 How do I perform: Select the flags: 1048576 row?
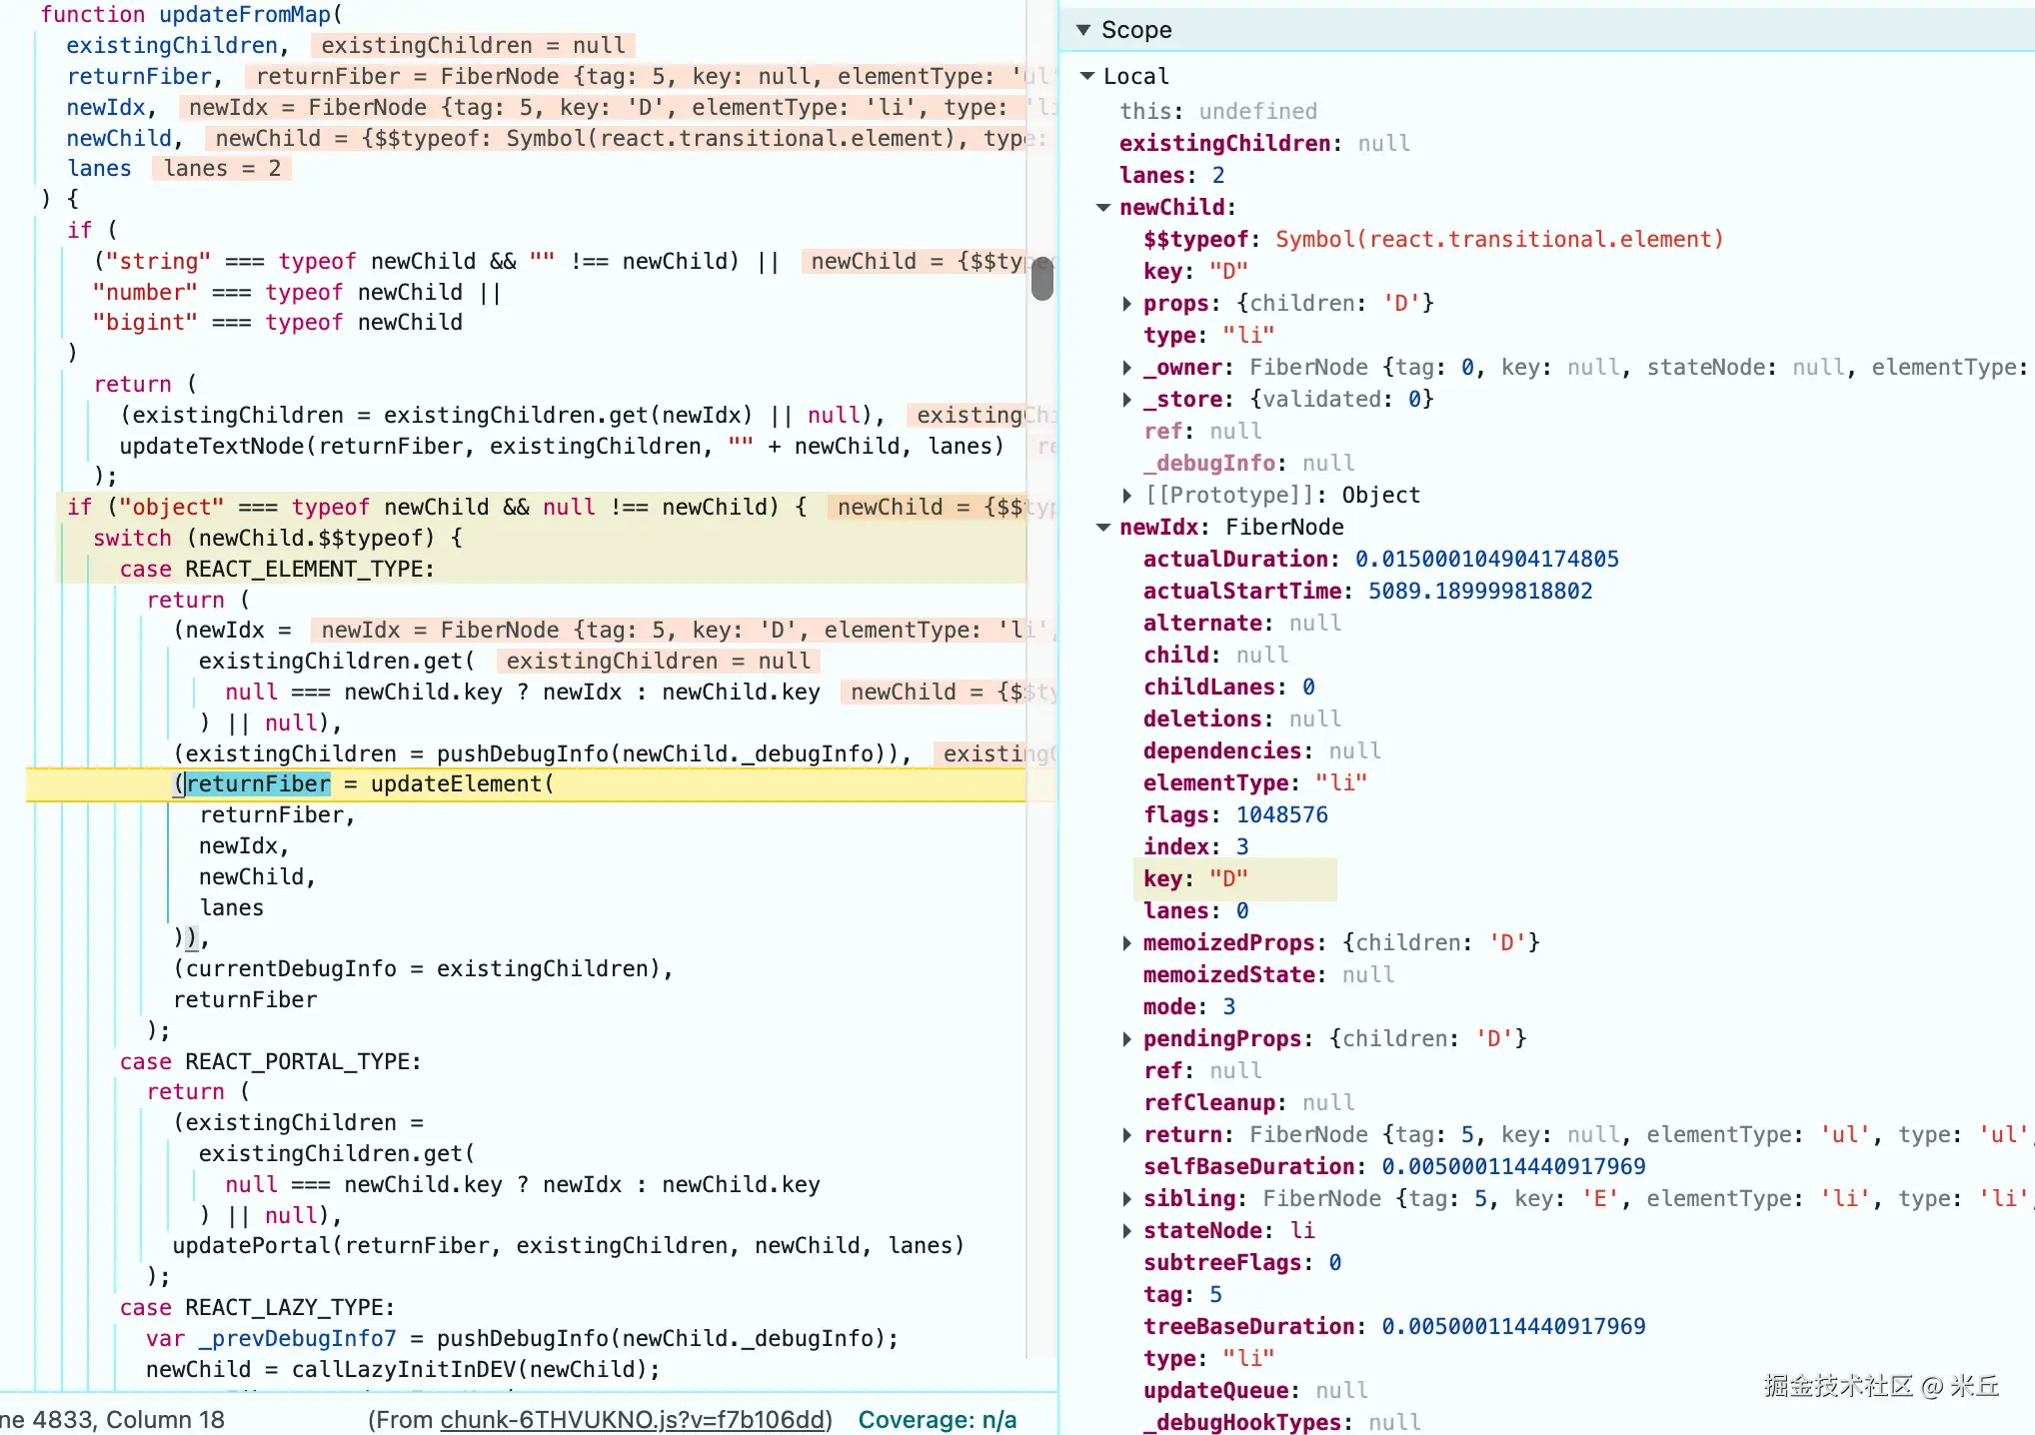[x=1235, y=814]
